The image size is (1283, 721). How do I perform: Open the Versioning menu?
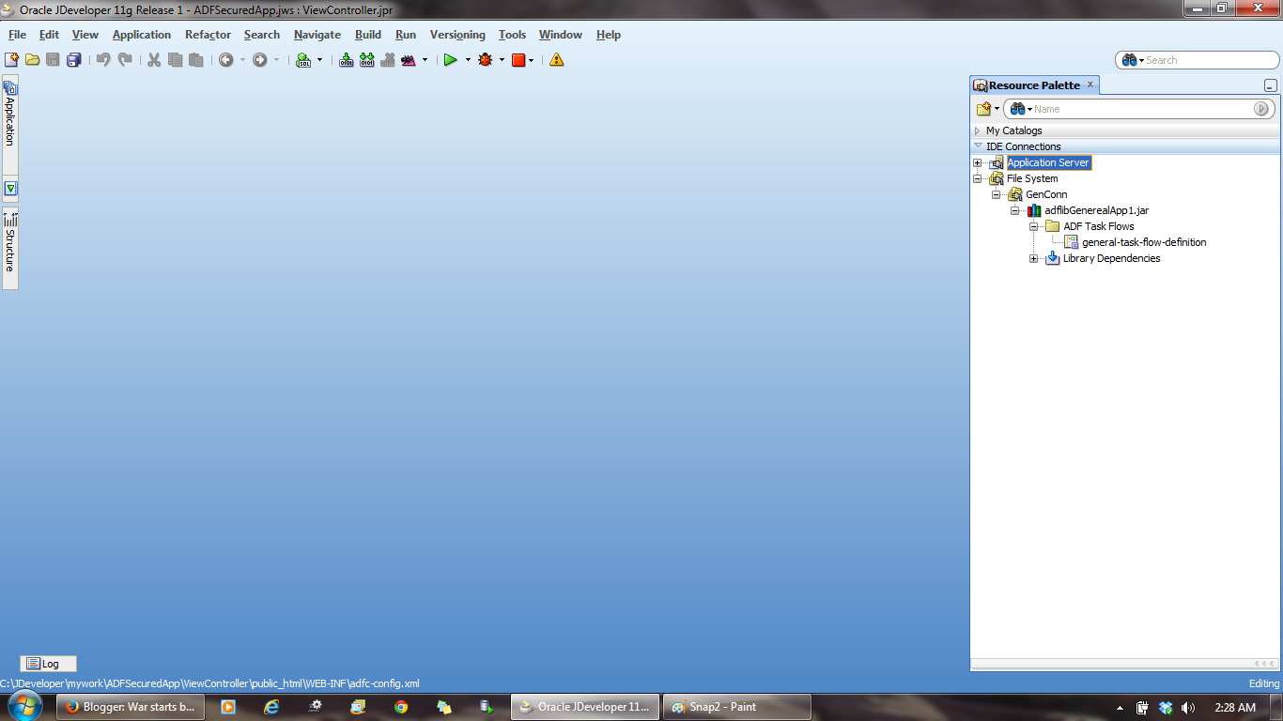pos(457,35)
